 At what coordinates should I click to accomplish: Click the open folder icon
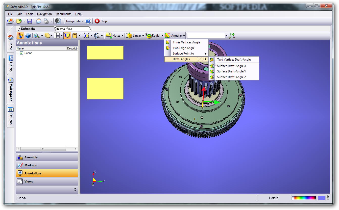point(19,21)
